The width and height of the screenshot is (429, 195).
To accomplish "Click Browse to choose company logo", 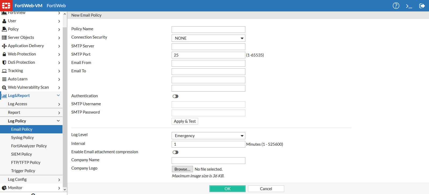I will point(182,169).
